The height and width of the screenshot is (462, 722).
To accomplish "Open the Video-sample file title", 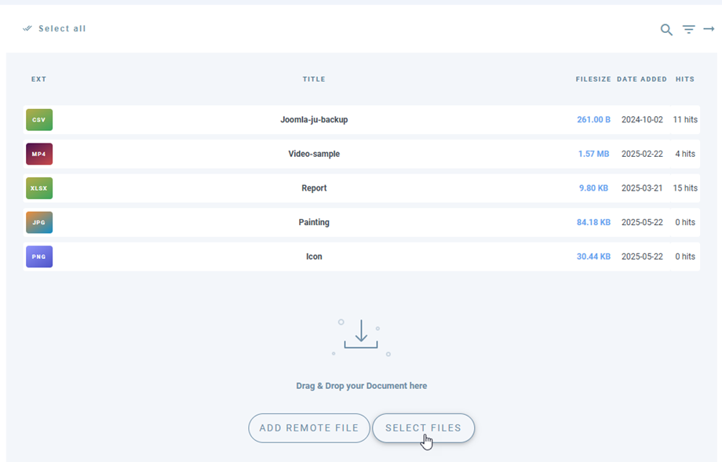I will pos(314,155).
